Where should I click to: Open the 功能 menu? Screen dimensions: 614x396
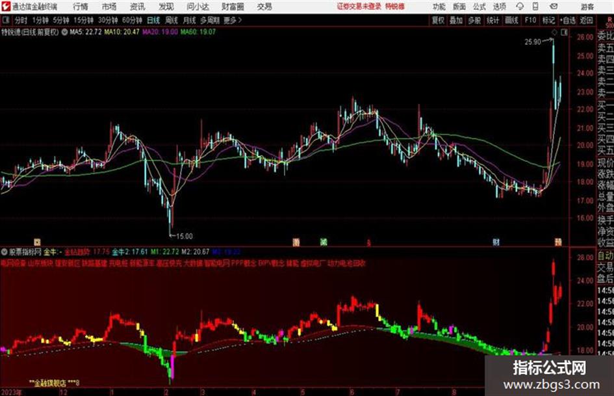439,7
